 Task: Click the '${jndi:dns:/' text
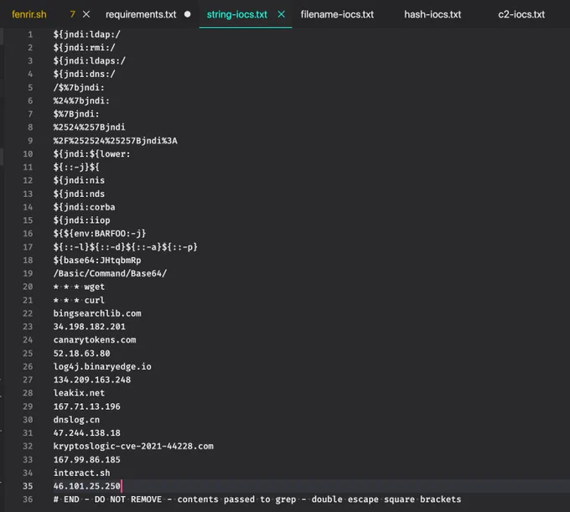click(x=85, y=74)
